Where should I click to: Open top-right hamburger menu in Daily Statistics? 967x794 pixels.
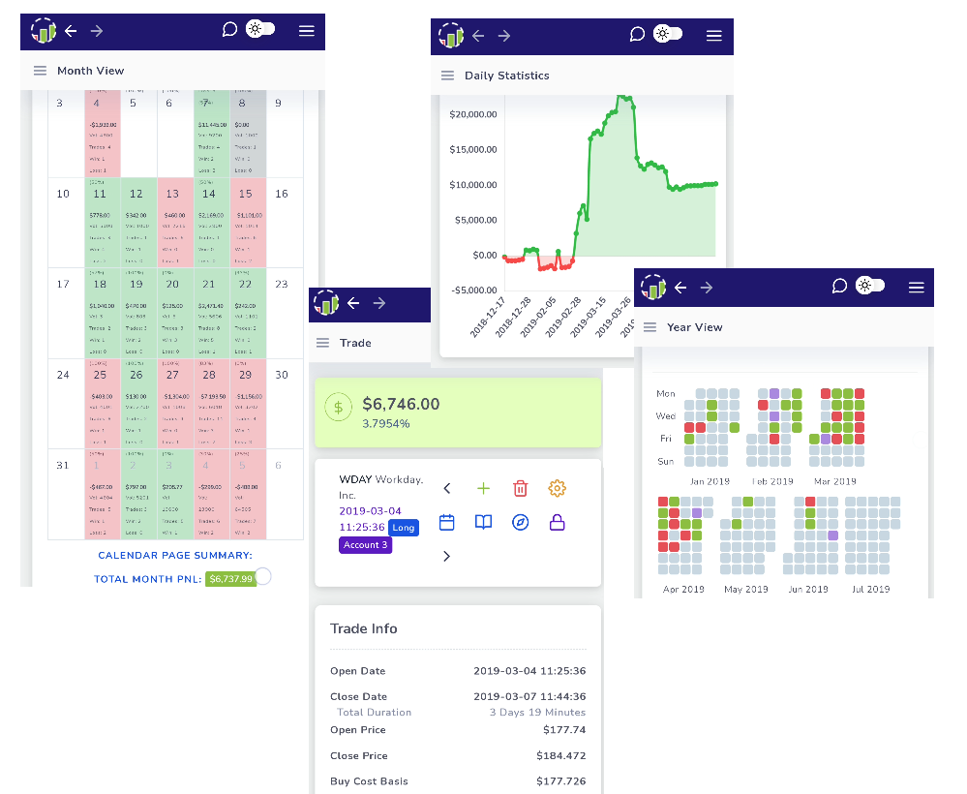[x=714, y=36]
